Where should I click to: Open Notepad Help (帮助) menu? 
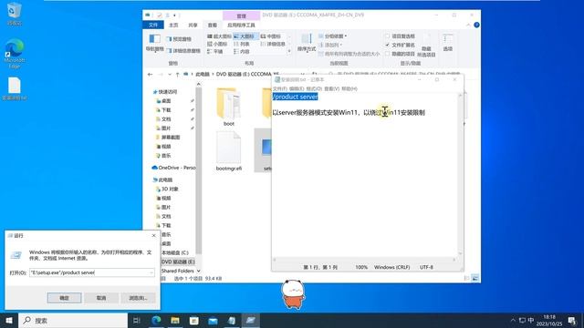point(349,89)
